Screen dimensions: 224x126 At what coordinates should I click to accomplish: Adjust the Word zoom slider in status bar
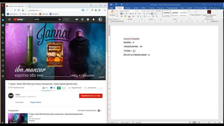pos(209,122)
